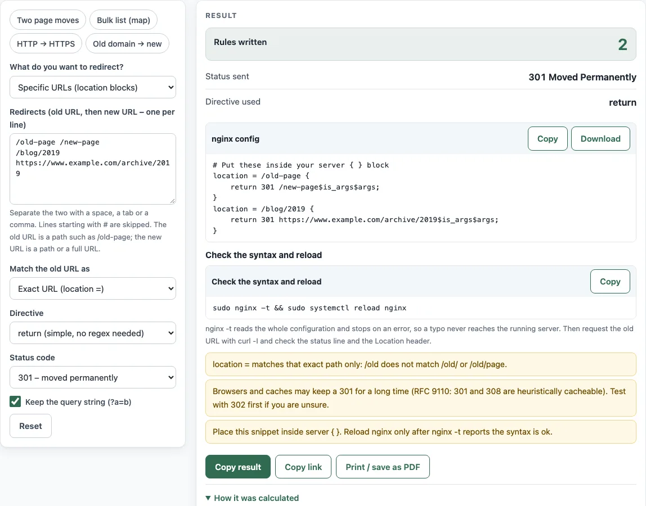646x506 pixels.
Task: Click the Copy link button
Action: point(303,467)
